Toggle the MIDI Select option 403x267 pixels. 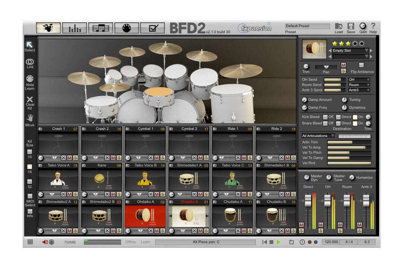(30, 196)
